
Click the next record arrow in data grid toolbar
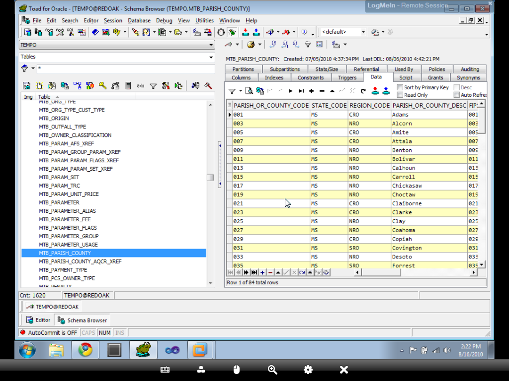pyautogui.click(x=291, y=91)
